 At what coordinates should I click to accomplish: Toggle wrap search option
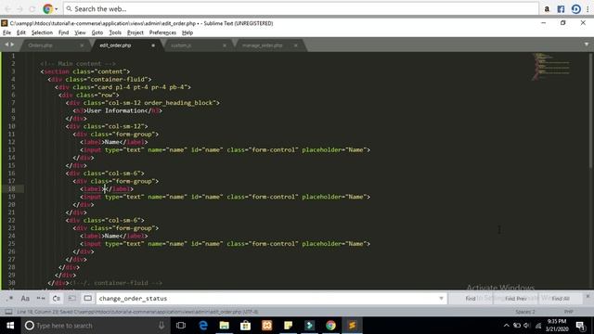click(57, 299)
